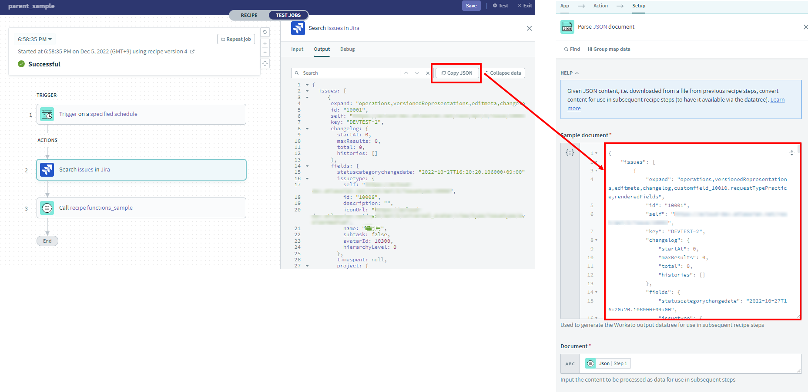Click the Repeat job button

(236, 39)
